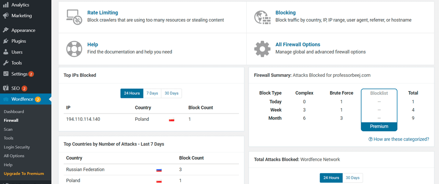
Task: Open the Scan submenu under Wordfence
Action: (8, 130)
